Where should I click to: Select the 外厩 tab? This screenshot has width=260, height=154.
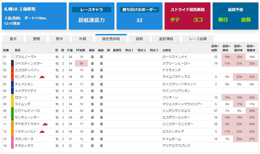82,39
